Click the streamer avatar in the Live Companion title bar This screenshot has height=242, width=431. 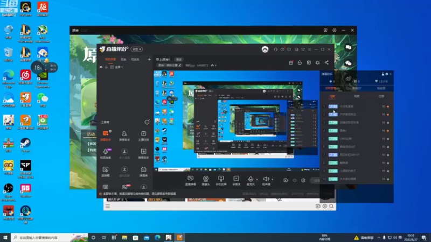(x=265, y=49)
